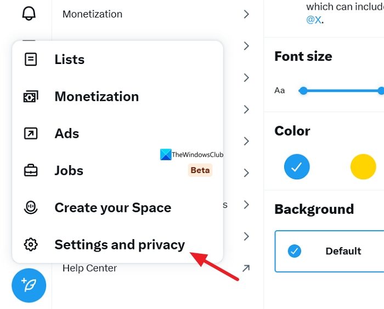Choose the blue color swatch

pyautogui.click(x=297, y=167)
